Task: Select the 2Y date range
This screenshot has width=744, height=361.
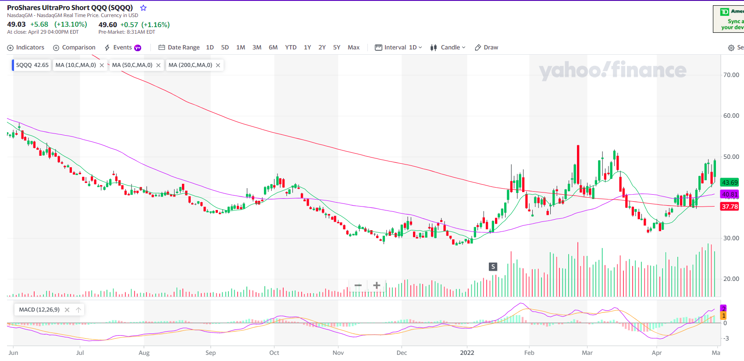Action: (322, 47)
